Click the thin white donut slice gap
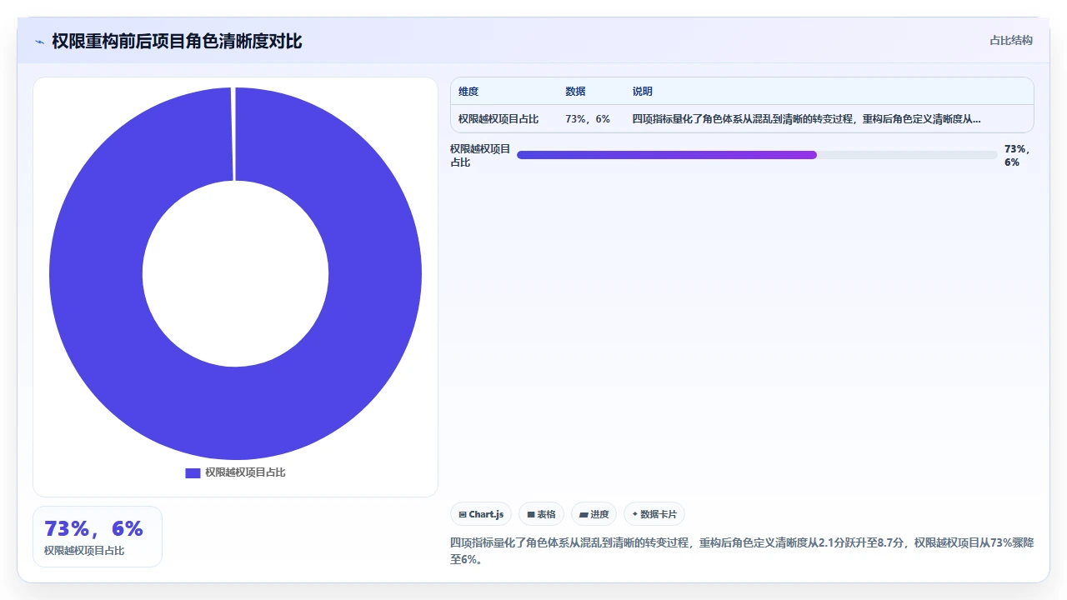Screen dimensions: 1067x600 point(233,133)
